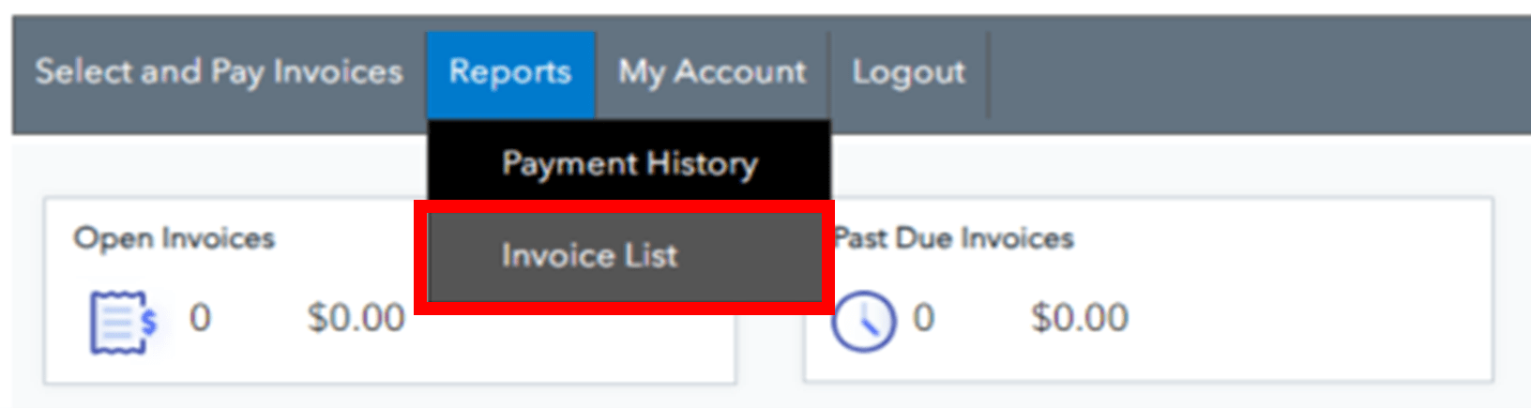Click the dollar sign on the invoice icon
This screenshot has height=408, width=1531.
(x=148, y=322)
